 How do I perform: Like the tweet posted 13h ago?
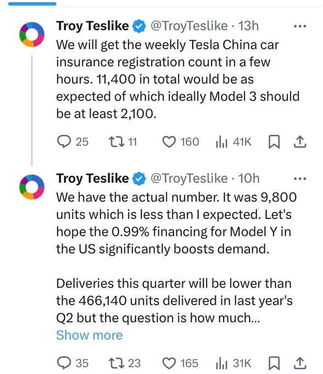169,142
